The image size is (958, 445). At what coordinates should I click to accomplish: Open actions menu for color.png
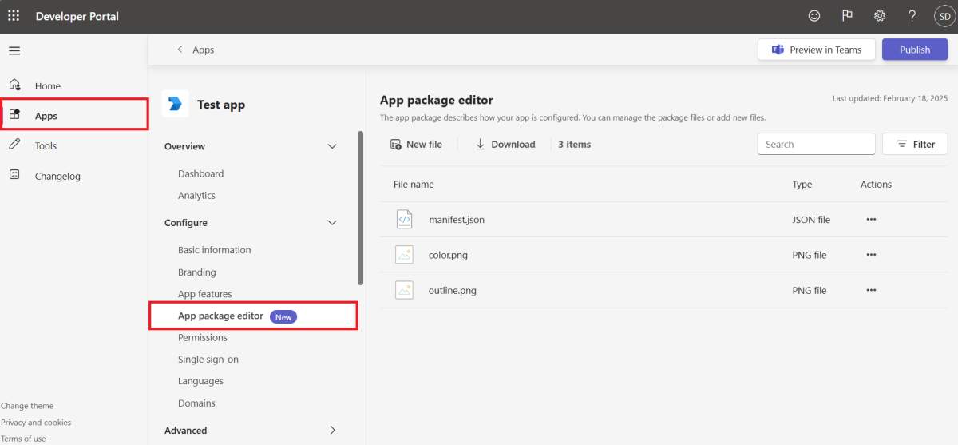871,255
